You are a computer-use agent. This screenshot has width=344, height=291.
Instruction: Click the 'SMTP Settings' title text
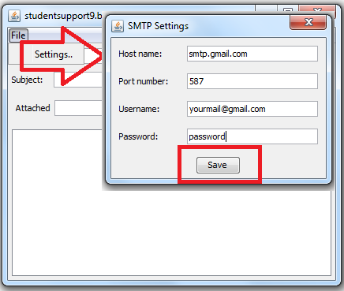[158, 26]
